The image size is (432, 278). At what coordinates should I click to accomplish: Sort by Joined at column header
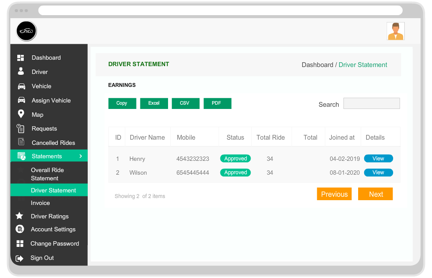point(342,137)
